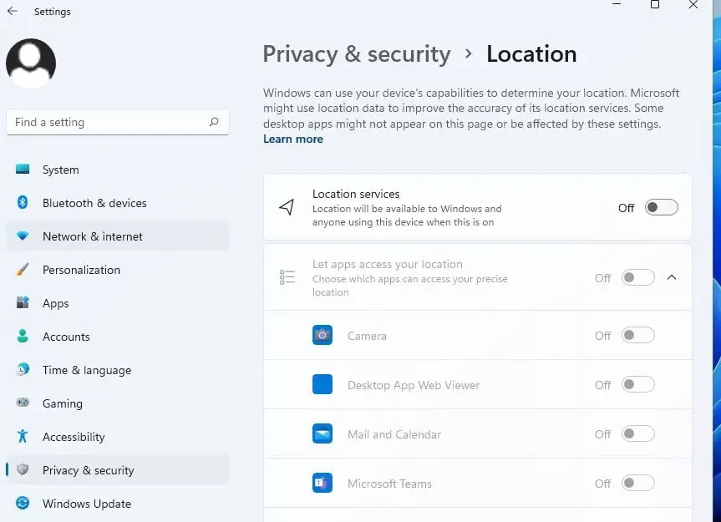This screenshot has width=721, height=522.
Task: Click the Gaming controller icon
Action: (23, 403)
